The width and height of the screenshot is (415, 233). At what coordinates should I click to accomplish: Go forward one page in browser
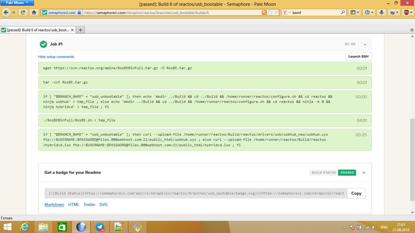pyautogui.click(x=14, y=12)
